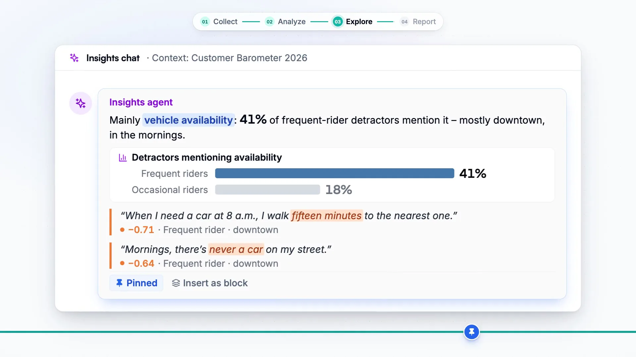The height and width of the screenshot is (357, 636).
Task: Click the 02 step number badge
Action: tap(270, 22)
